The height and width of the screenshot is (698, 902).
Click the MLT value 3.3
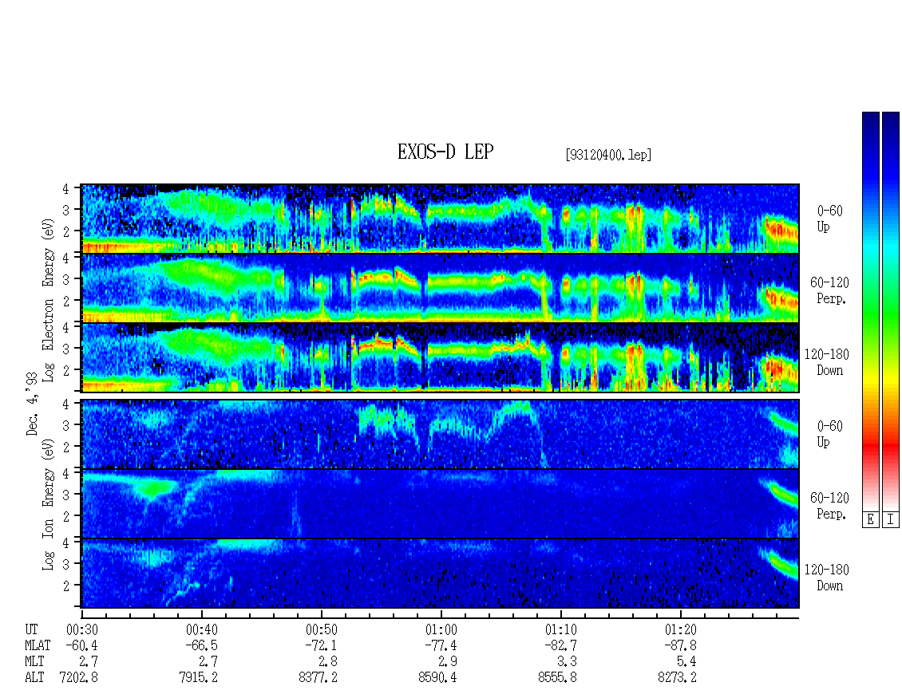pyautogui.click(x=568, y=662)
